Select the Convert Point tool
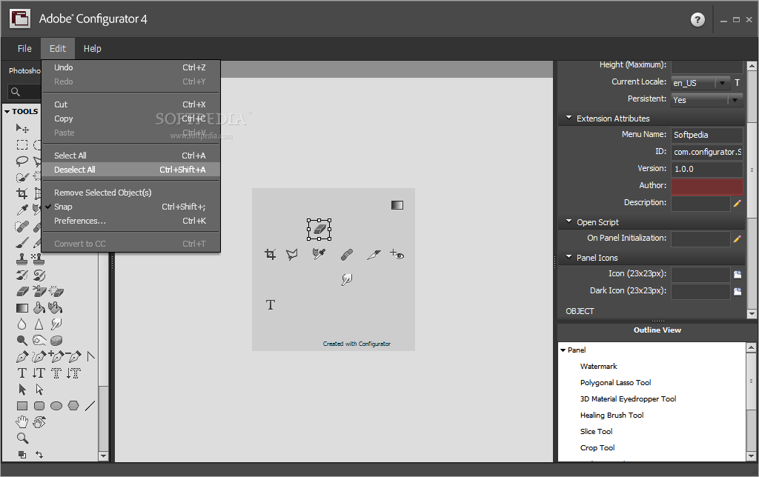The image size is (759, 477). 90,356
